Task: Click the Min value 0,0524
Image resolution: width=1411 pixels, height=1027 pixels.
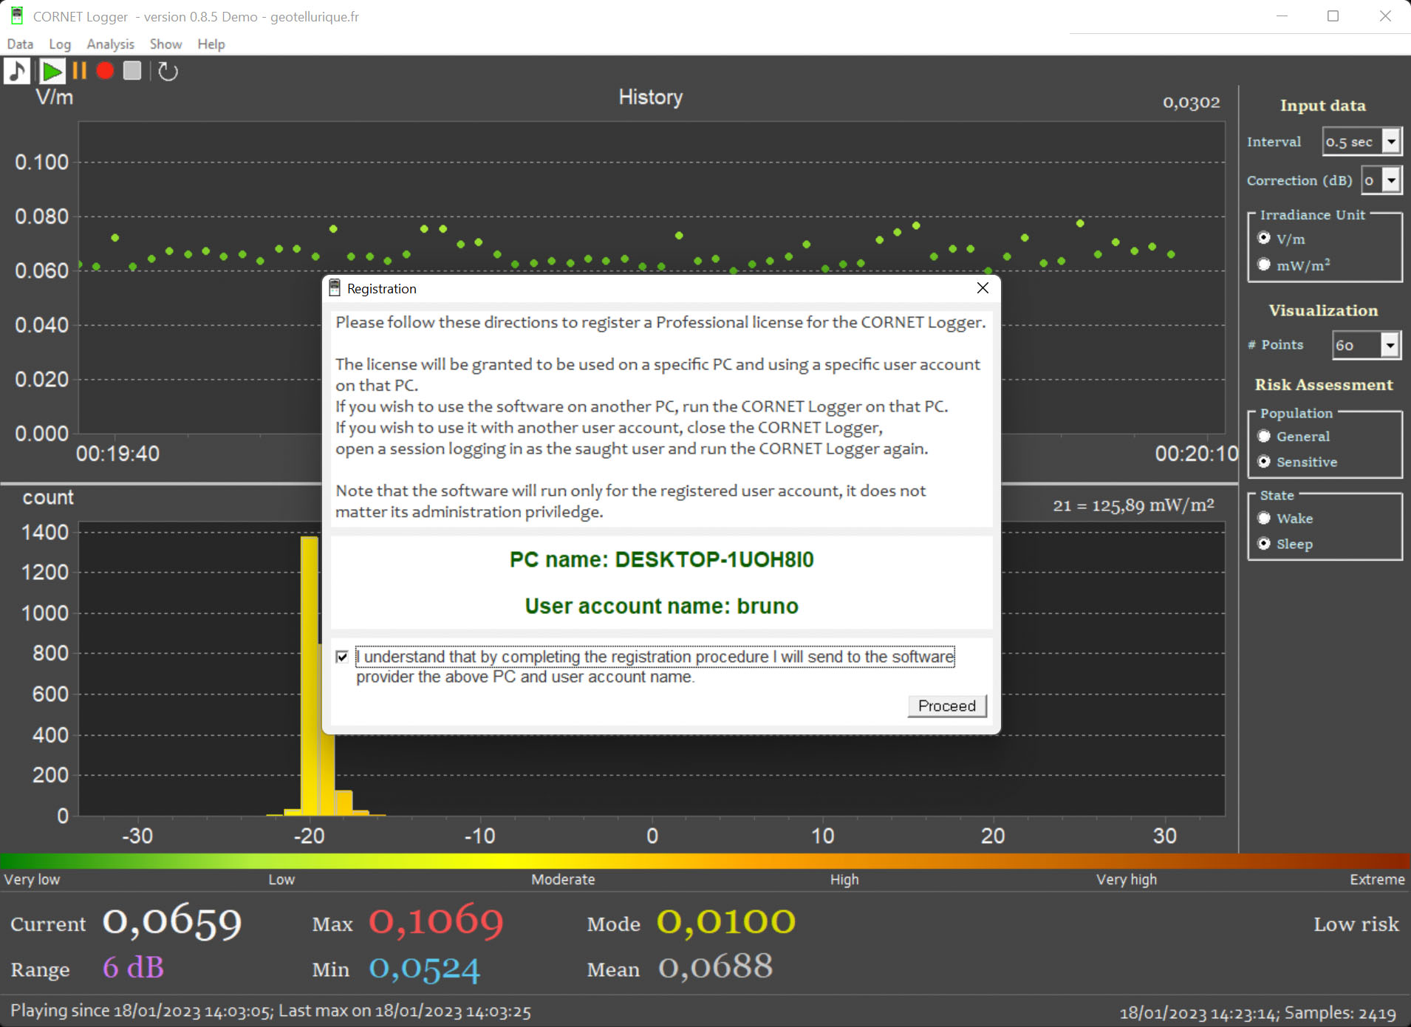Action: pyautogui.click(x=425, y=969)
